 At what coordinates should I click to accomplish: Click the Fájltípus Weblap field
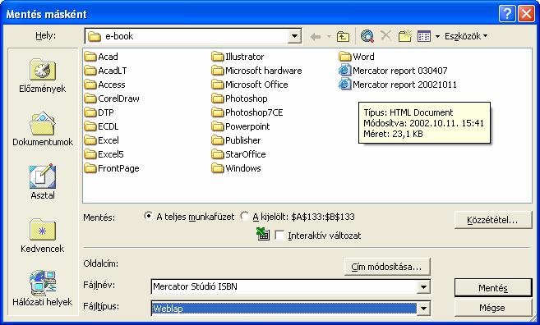point(284,309)
